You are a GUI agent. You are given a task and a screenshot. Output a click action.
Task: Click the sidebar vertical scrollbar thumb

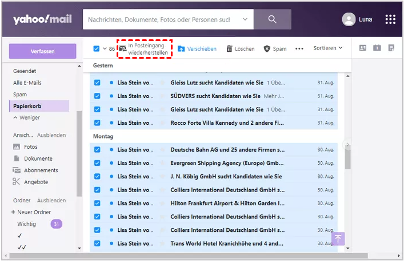click(x=79, y=154)
